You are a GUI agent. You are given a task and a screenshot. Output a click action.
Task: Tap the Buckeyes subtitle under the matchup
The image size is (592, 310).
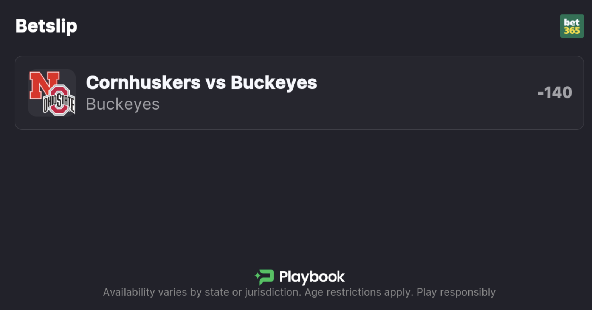tap(122, 104)
